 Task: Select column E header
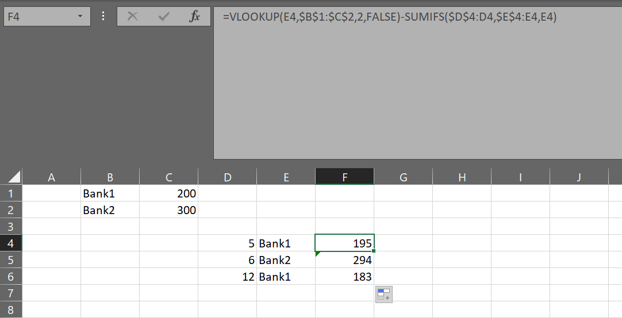286,177
